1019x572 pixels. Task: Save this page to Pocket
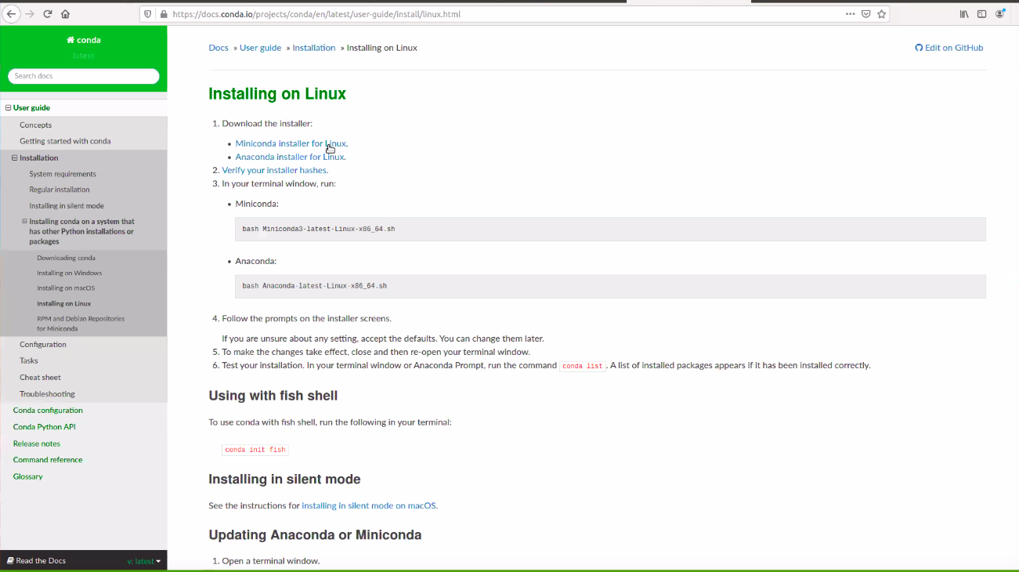pos(865,13)
